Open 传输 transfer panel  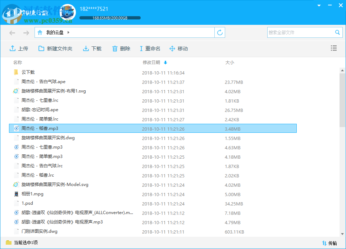click(x=329, y=243)
